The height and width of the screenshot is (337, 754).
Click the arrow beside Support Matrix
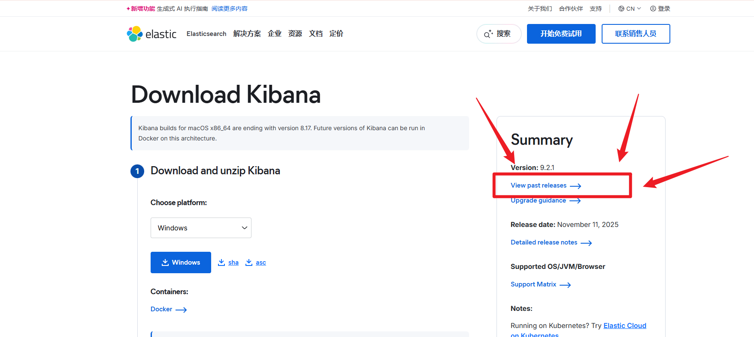click(565, 285)
